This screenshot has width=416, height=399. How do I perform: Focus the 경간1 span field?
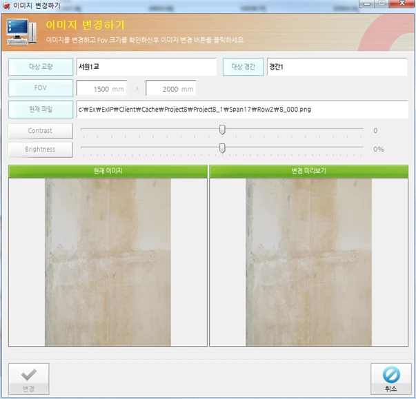point(337,67)
